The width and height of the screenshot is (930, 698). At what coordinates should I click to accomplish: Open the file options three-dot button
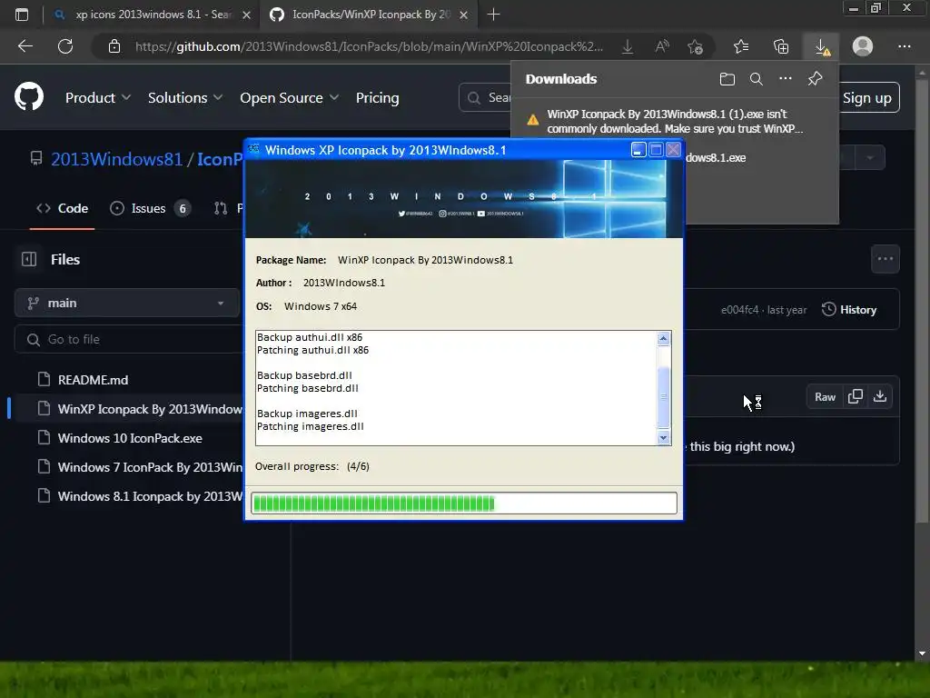(885, 259)
